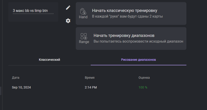Click the left sidebar scrollbar handle

[x=1, y=91]
